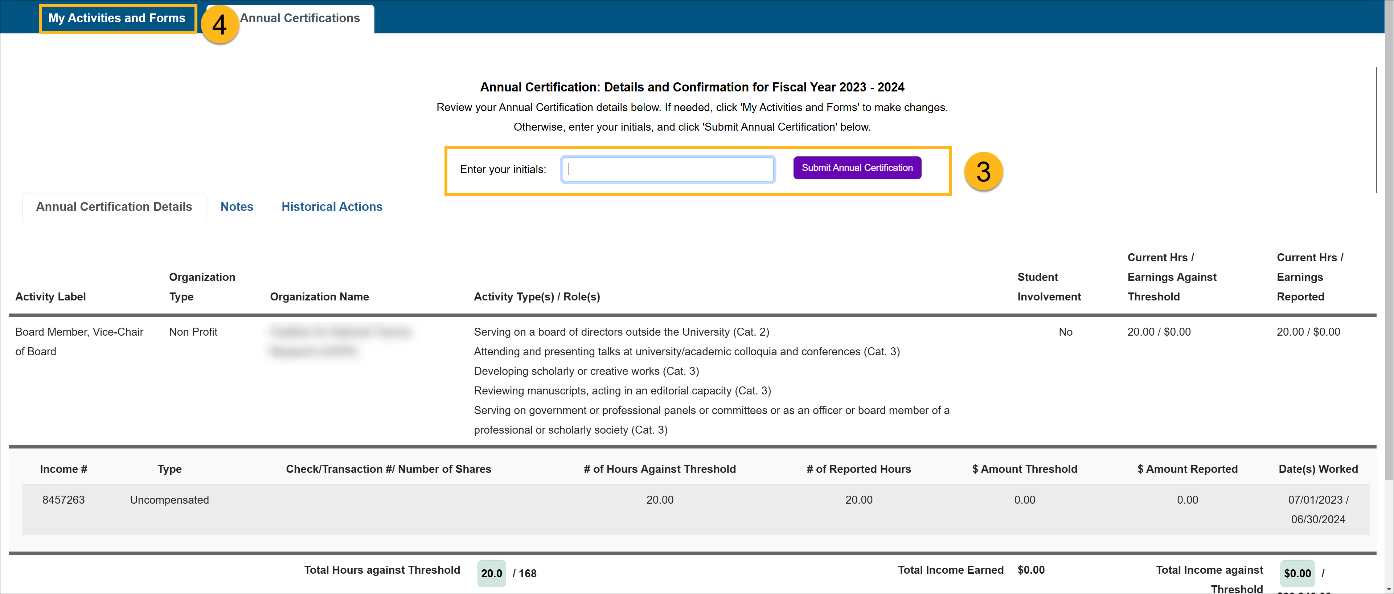Click the Organization Name column header
This screenshot has height=594, width=1394.
pyautogui.click(x=319, y=296)
